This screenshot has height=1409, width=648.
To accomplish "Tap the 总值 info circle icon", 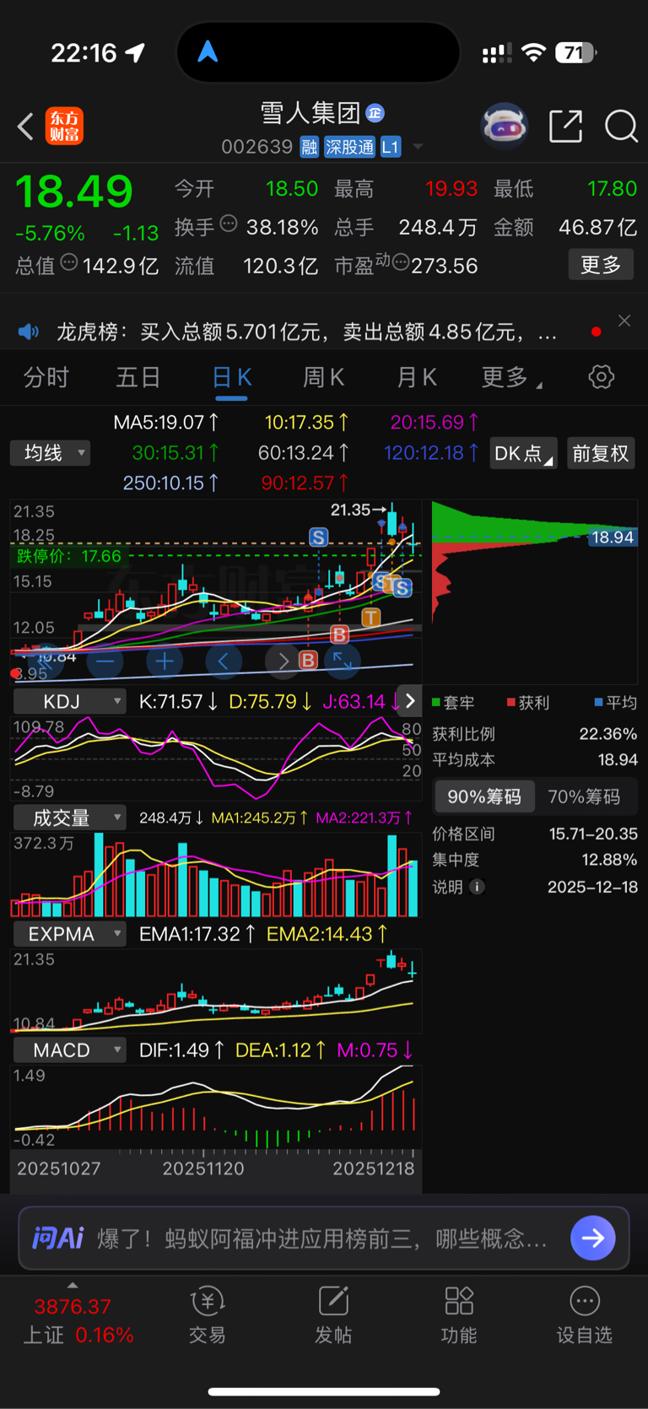I will 69,262.
